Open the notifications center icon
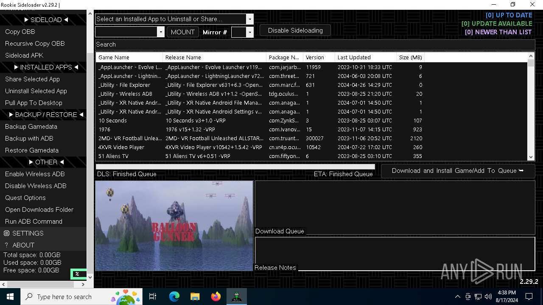Image resolution: width=543 pixels, height=305 pixels. (529, 297)
